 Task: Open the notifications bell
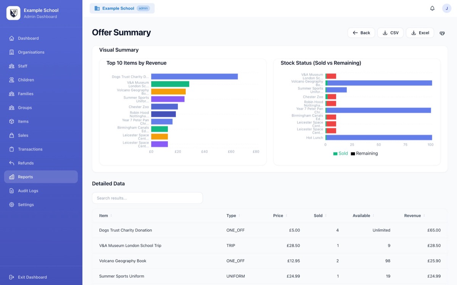(432, 8)
